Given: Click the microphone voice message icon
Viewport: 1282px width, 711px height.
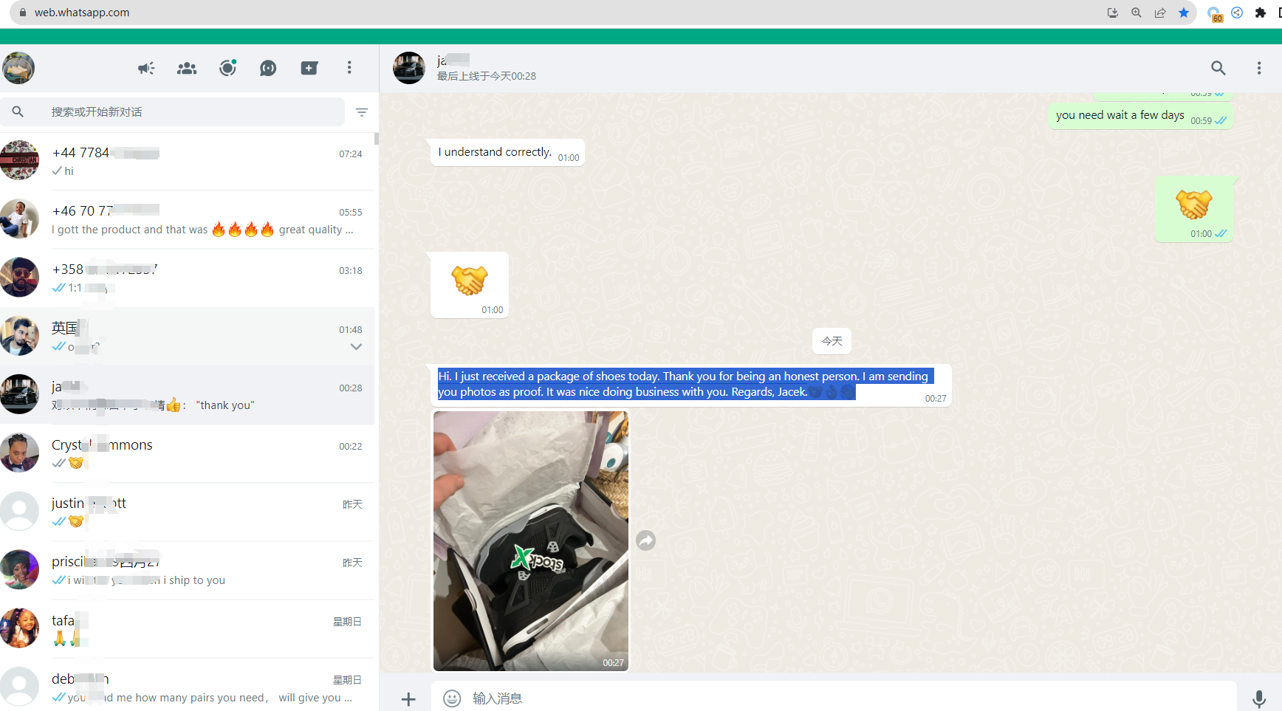Looking at the screenshot, I should pyautogui.click(x=1259, y=698).
